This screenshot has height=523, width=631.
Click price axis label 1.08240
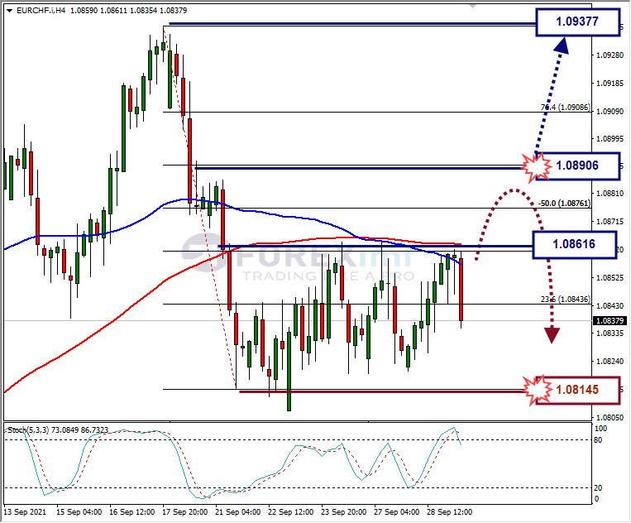[610, 361]
